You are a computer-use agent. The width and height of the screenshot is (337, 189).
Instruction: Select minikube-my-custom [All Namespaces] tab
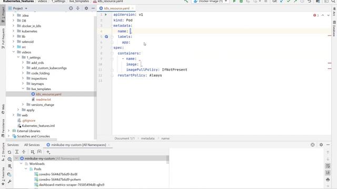click(78, 145)
